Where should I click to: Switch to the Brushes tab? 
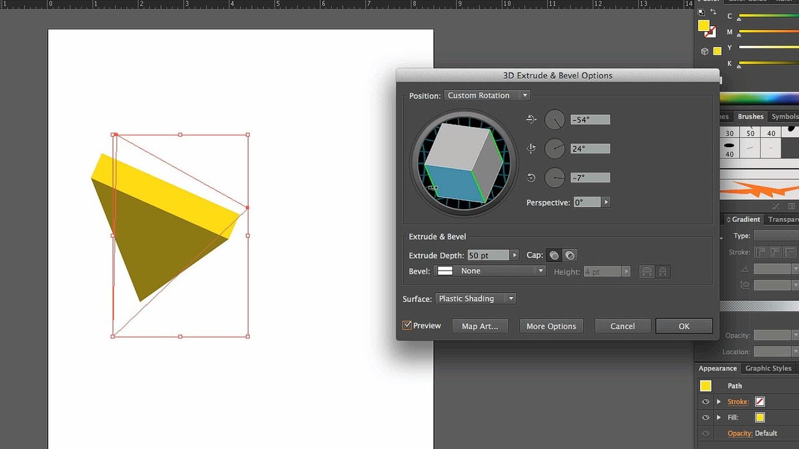pos(750,116)
